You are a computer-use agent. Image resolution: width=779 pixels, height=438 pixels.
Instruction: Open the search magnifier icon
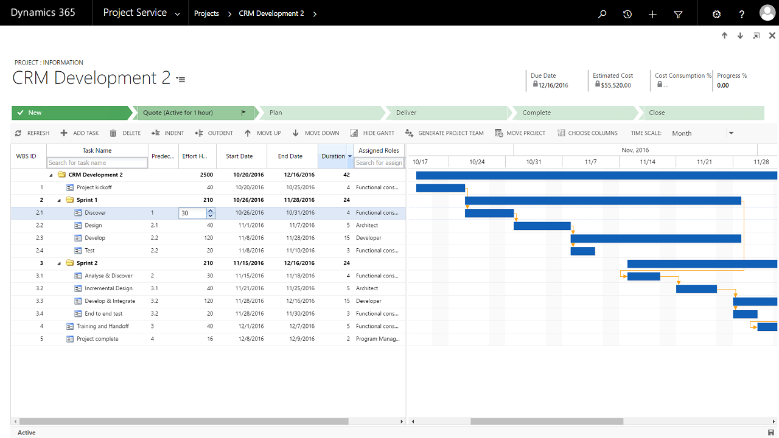[602, 14]
